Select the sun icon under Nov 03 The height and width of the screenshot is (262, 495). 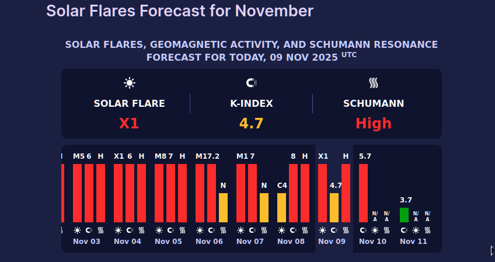pyautogui.click(x=77, y=230)
